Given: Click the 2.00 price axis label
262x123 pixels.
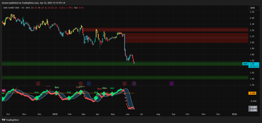Looking at the screenshot, I should click(252, 42).
